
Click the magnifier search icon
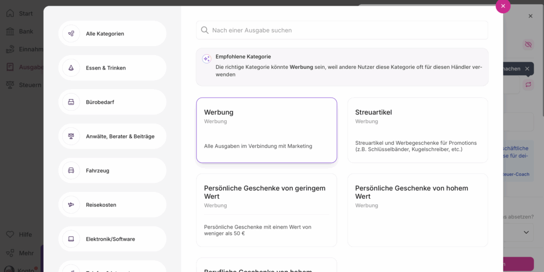coord(205,30)
